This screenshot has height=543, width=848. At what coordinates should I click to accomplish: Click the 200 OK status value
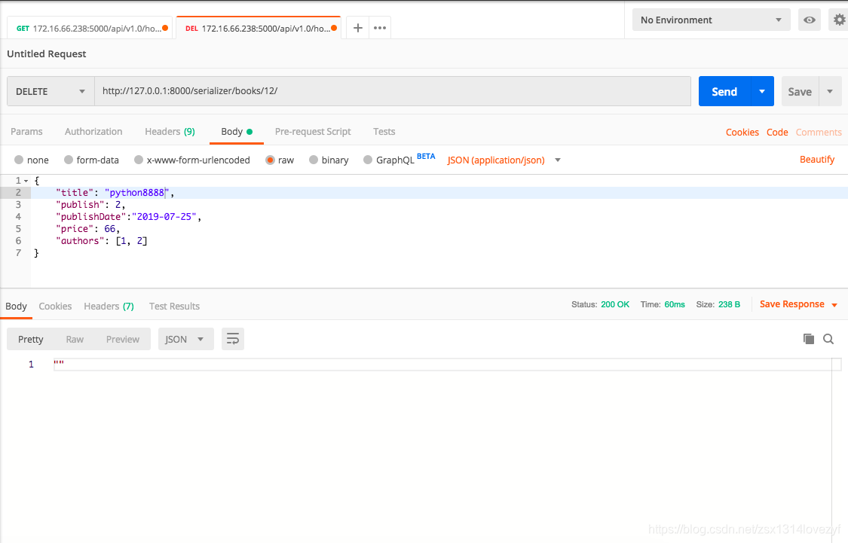tap(615, 304)
